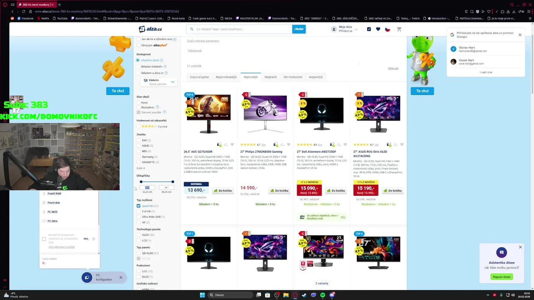Screen dimensions: 534x300
Task: Uncheck the Quad HD resolution filter
Action: [139, 206]
